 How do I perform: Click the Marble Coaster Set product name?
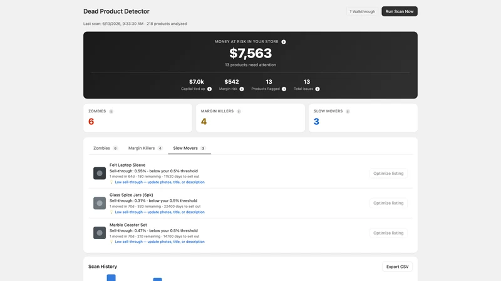128,225
